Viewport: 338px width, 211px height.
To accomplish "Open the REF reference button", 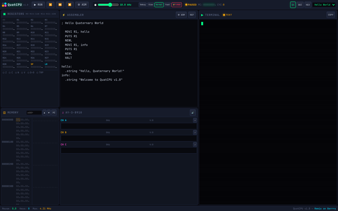I will click(192, 15).
